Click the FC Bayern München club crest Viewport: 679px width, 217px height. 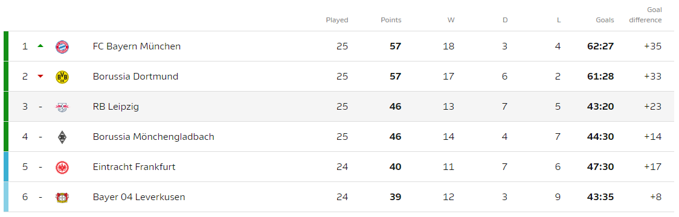point(62,46)
